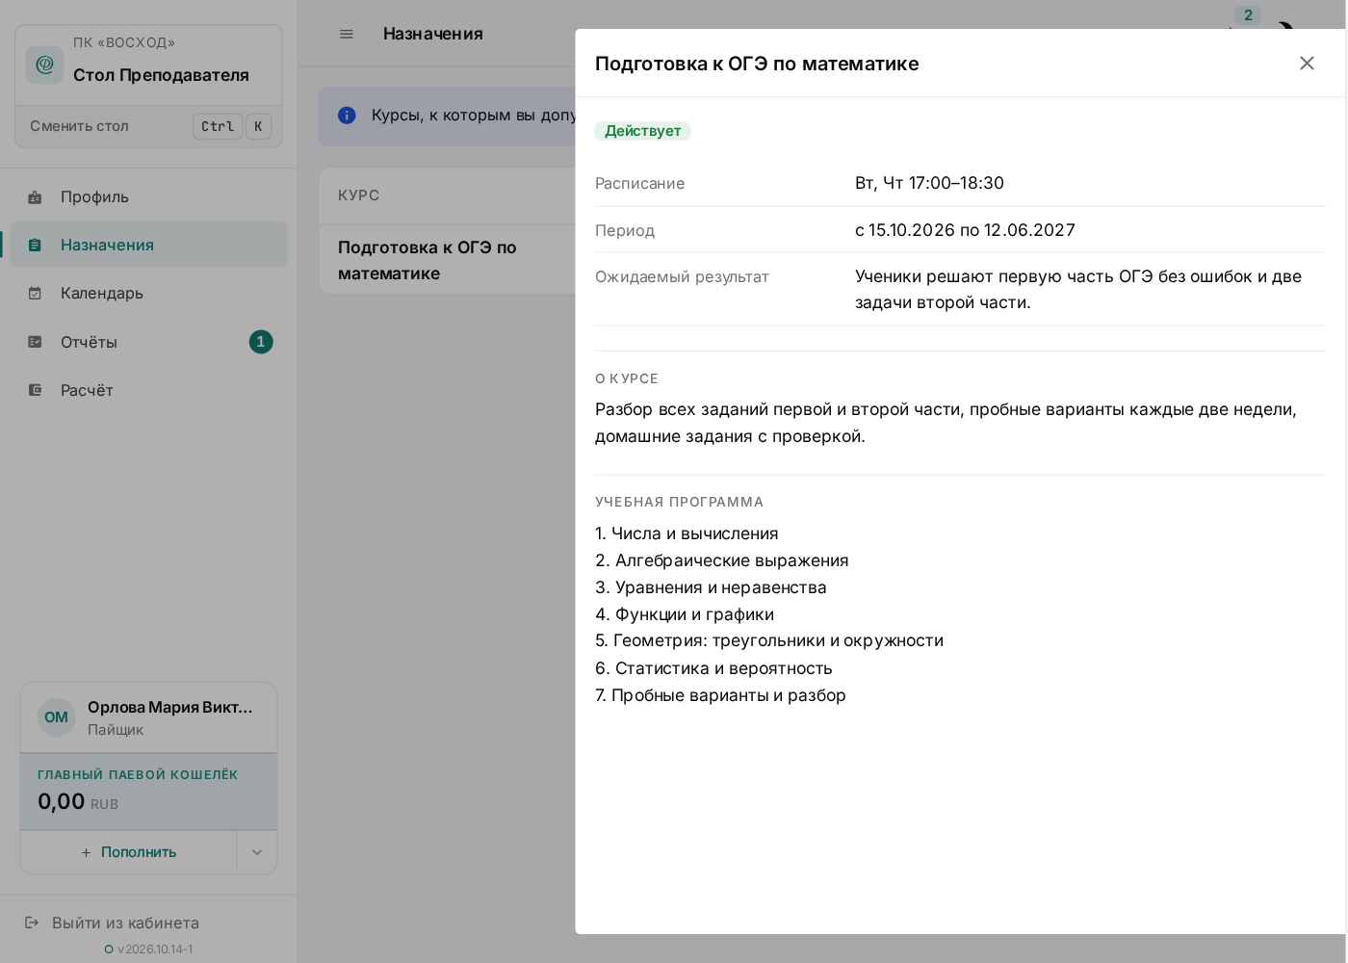Select the course row in the Назначения table
1348x963 pixels.
[448, 260]
